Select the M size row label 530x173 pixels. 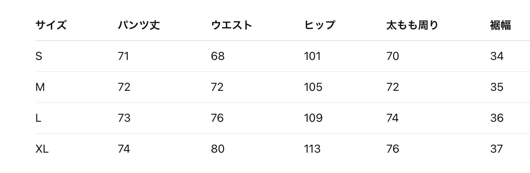pos(40,87)
